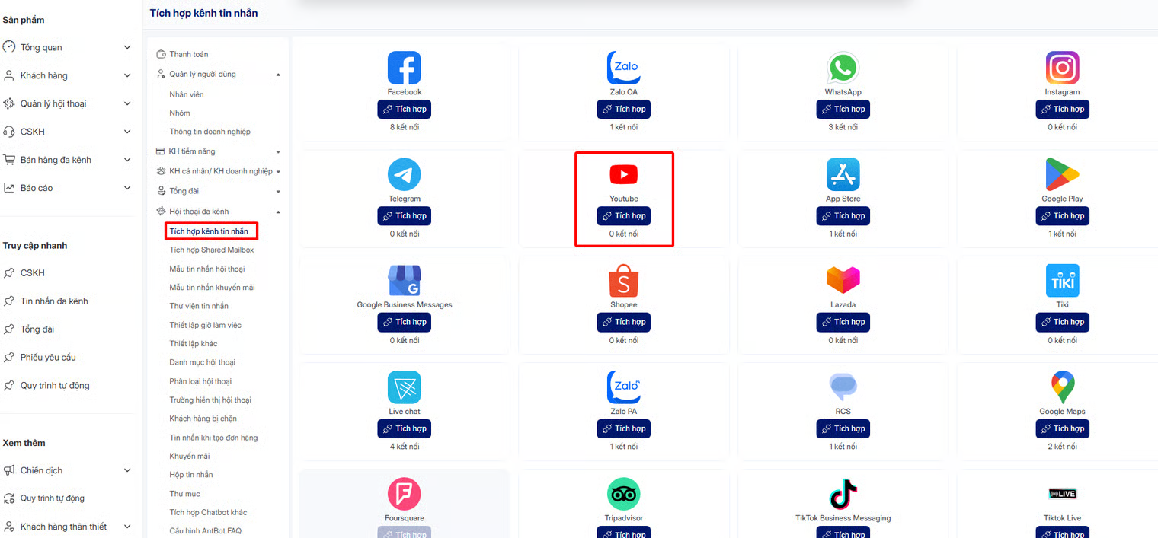Open Tích hợp Shared Mailbox menu item
1158x538 pixels.
[x=212, y=250]
